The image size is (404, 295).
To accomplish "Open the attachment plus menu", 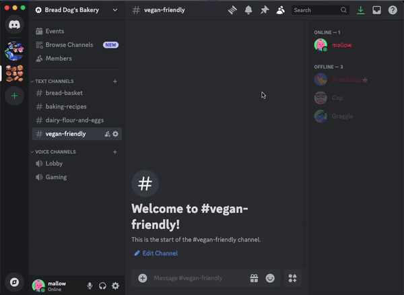I will coord(143,278).
